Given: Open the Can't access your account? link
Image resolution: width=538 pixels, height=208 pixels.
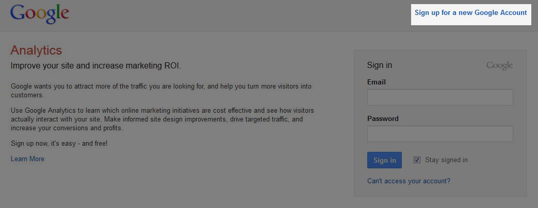Looking at the screenshot, I should [x=409, y=181].
